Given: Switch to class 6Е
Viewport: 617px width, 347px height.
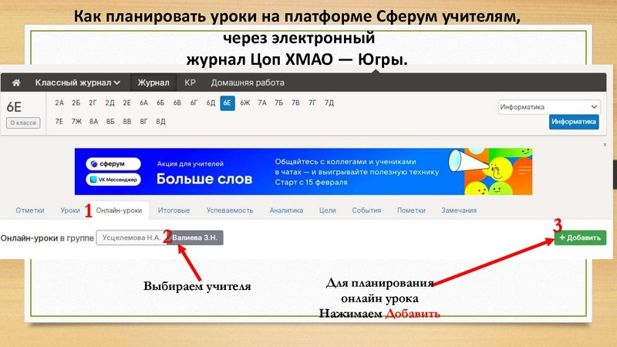Looking at the screenshot, I should click(227, 103).
